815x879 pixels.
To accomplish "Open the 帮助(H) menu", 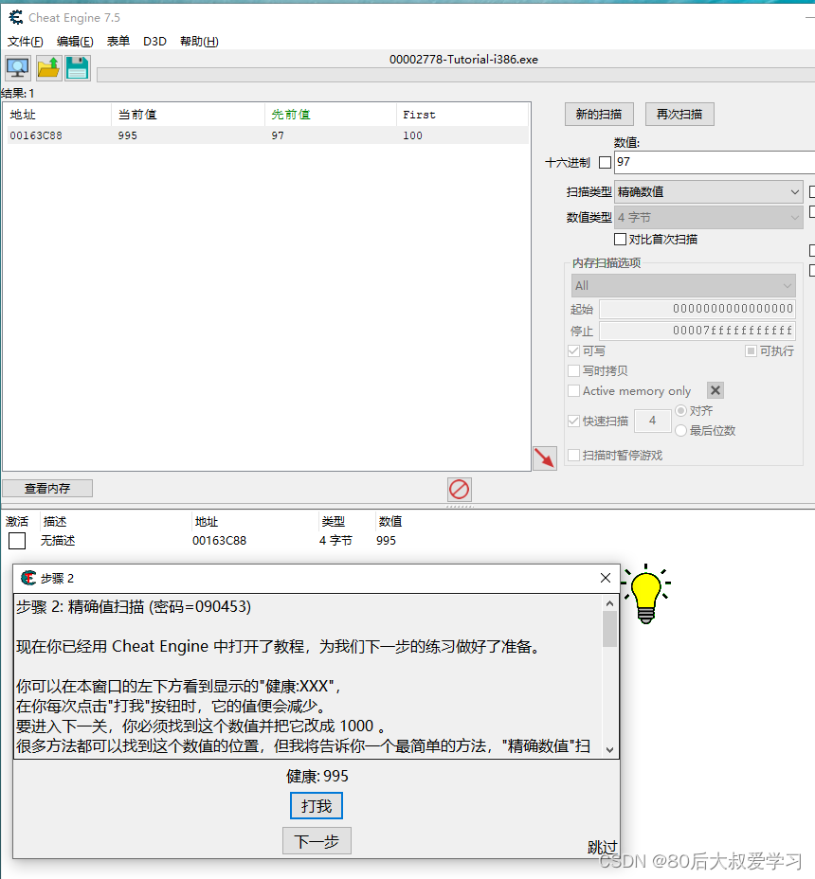I will point(199,42).
